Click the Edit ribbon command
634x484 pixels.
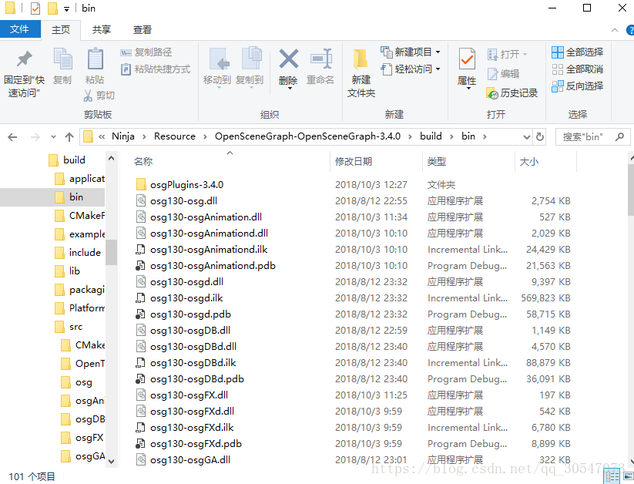click(503, 74)
